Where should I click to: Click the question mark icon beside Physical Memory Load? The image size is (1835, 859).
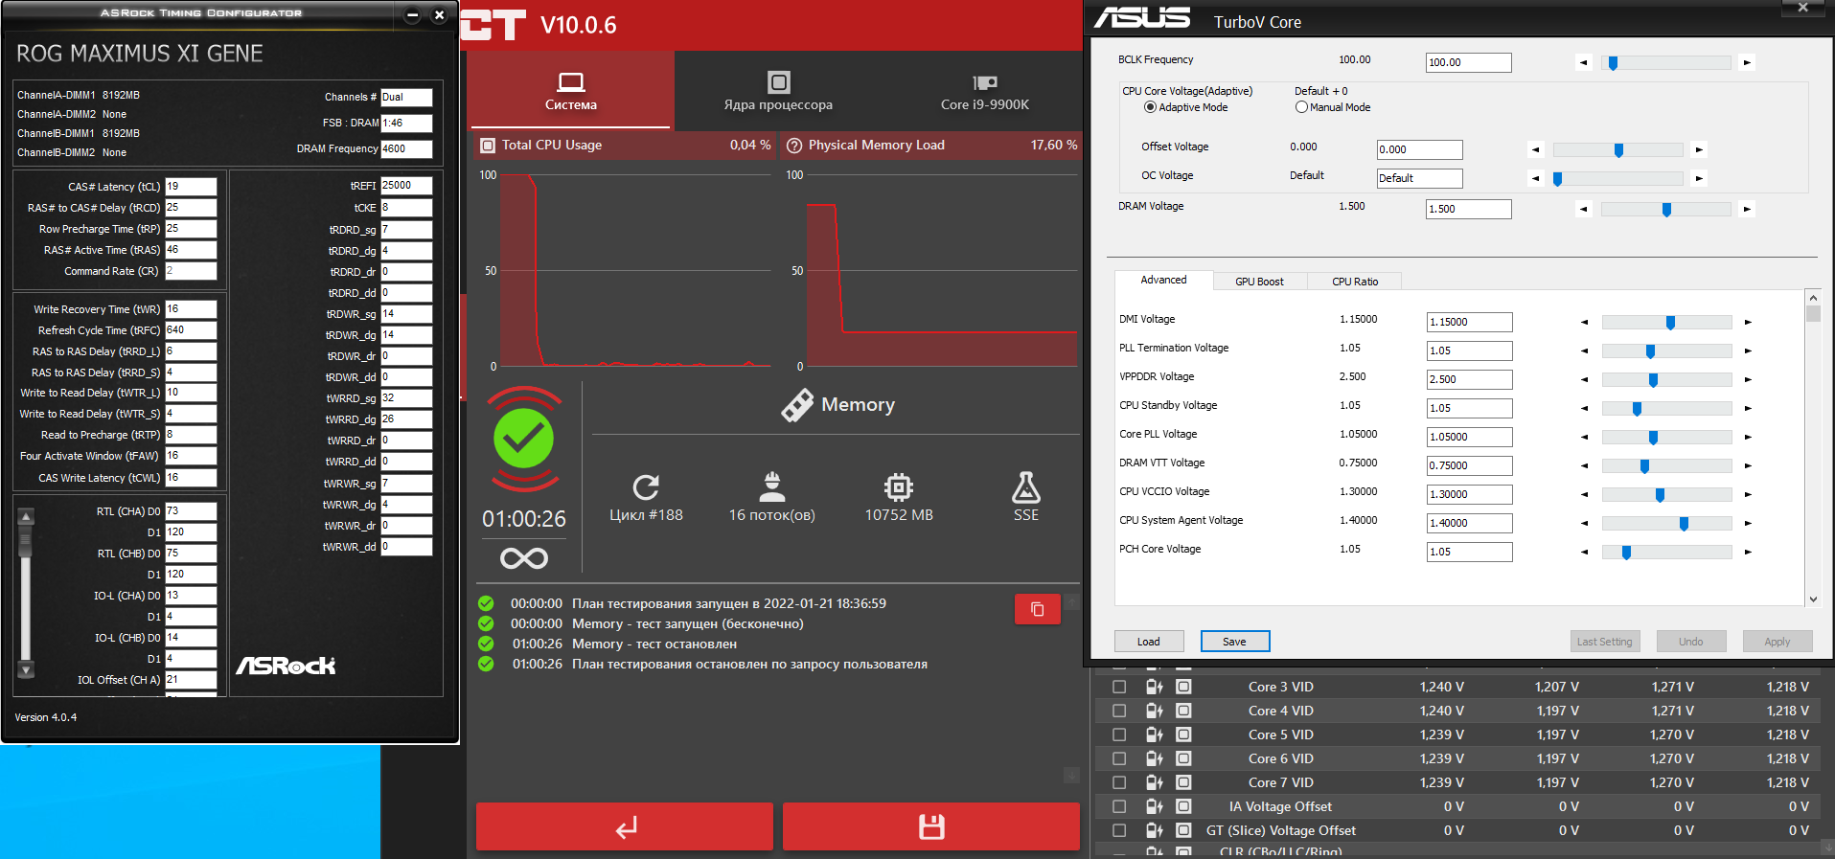pyautogui.click(x=794, y=146)
